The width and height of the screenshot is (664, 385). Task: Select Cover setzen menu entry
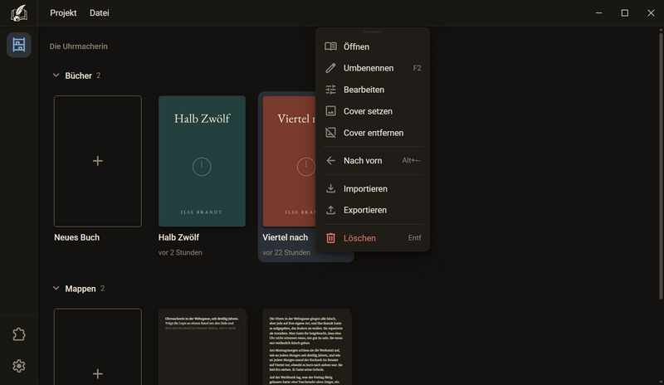pyautogui.click(x=373, y=111)
